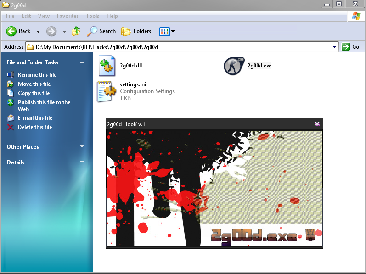Screen dimensions: 366x274
Task: Select the 2g00d.exe Counter-Strike icon
Action: (x=234, y=66)
